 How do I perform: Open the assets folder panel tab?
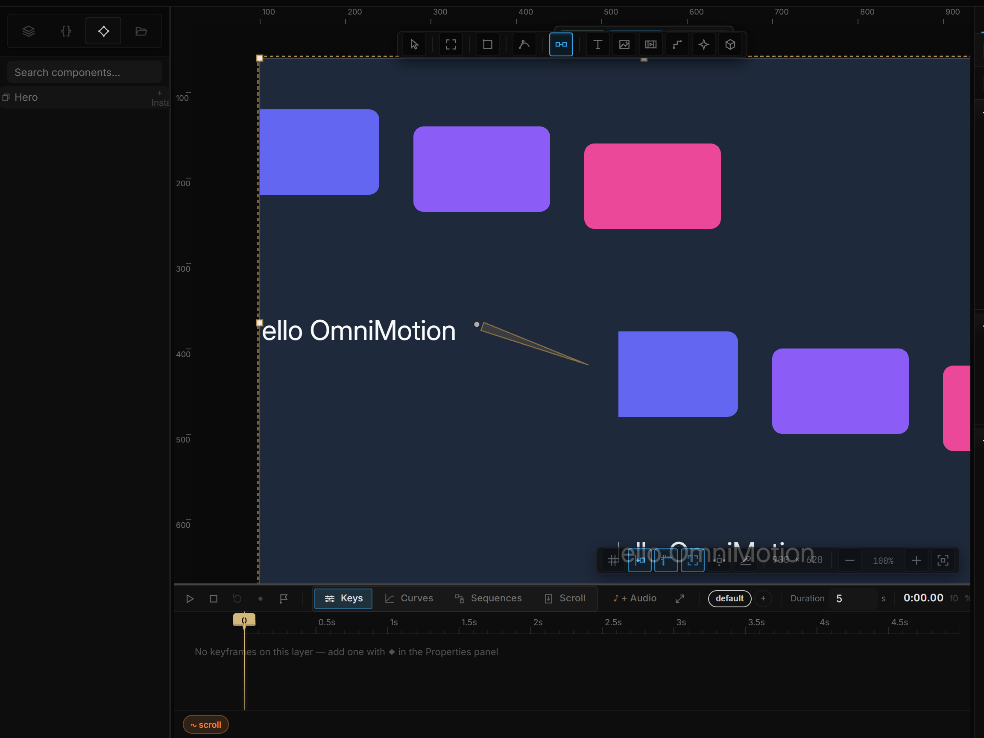[141, 31]
